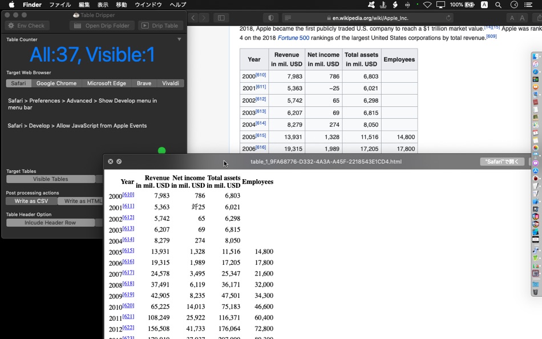542x339 pixels.
Task: Collapse the Table Counter section triangle
Action: (179, 39)
